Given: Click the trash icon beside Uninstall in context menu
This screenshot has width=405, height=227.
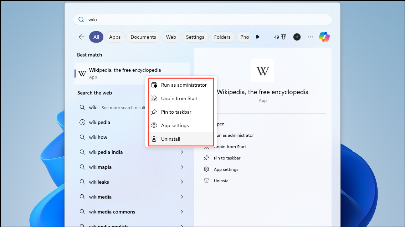Looking at the screenshot, I should coord(154,139).
